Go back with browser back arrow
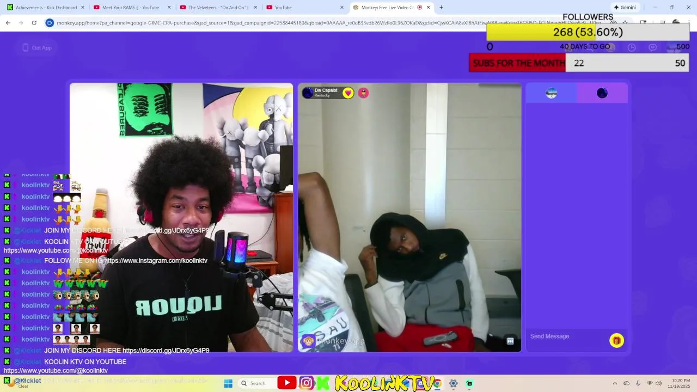Image resolution: width=697 pixels, height=392 pixels. click(x=8, y=23)
